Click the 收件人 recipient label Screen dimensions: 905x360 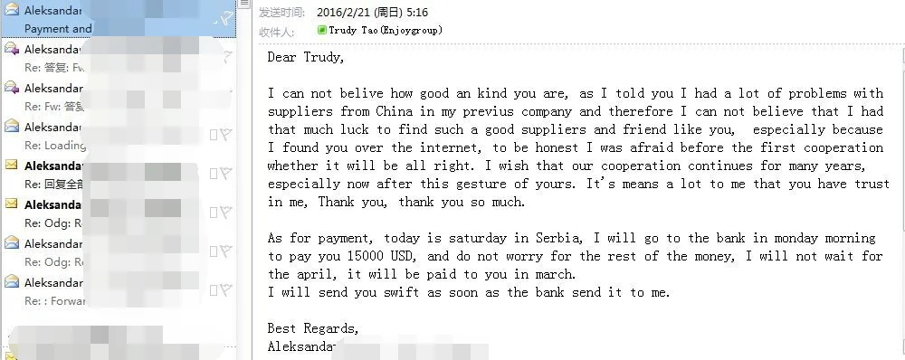tap(276, 32)
